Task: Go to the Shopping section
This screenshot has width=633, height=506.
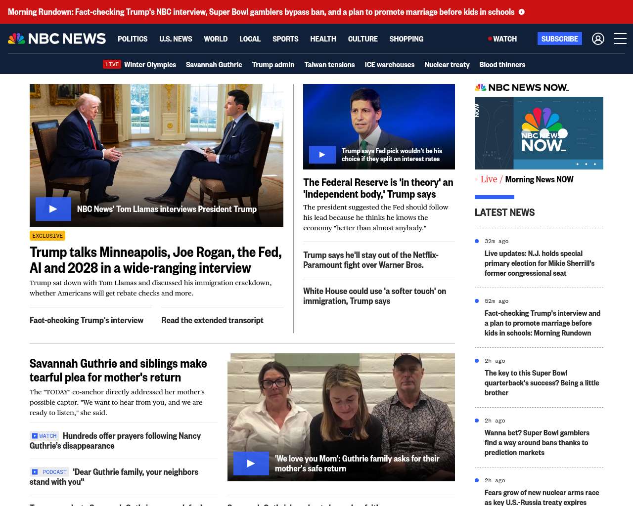Action: 406,39
